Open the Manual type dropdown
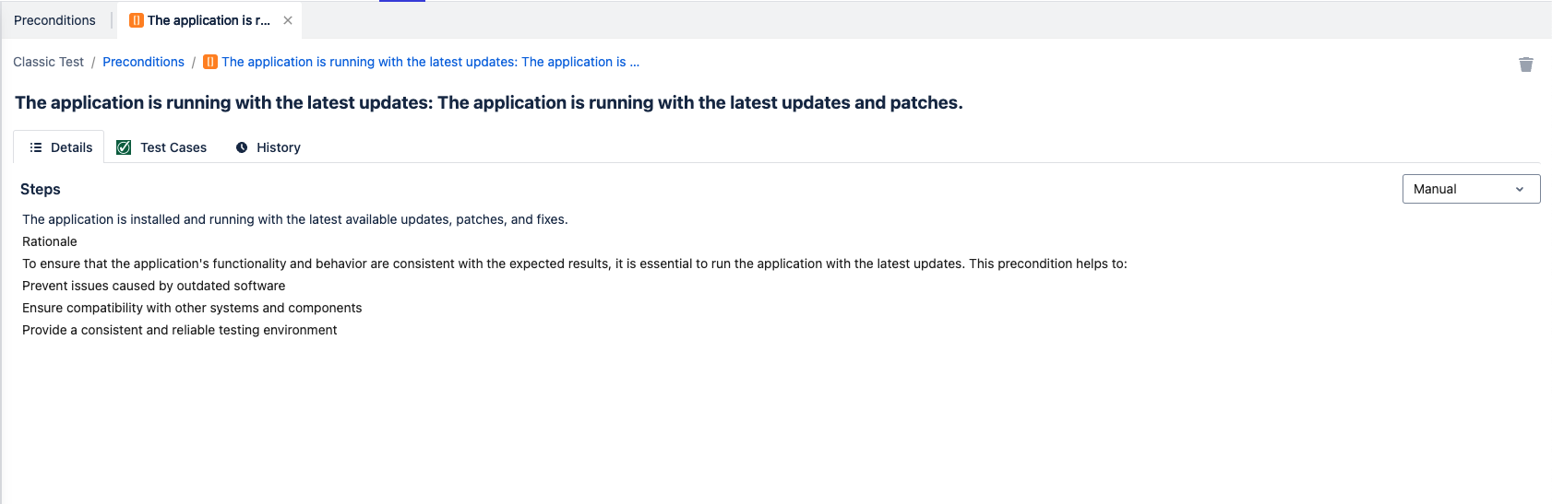Screen dimensions: 1552x504 click(x=1470, y=189)
